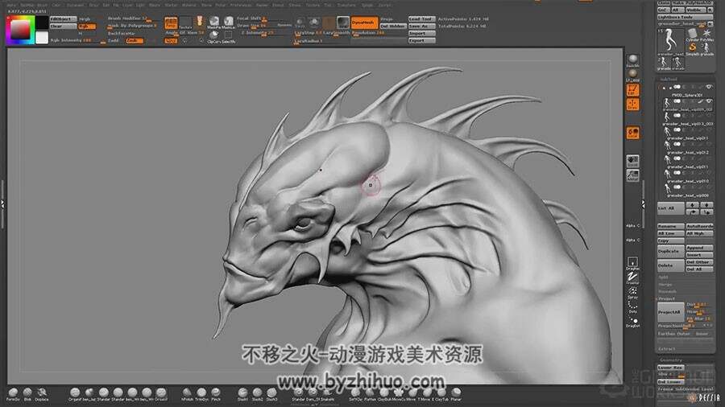Open the Stroke menu
725x407 pixels.
295,5
